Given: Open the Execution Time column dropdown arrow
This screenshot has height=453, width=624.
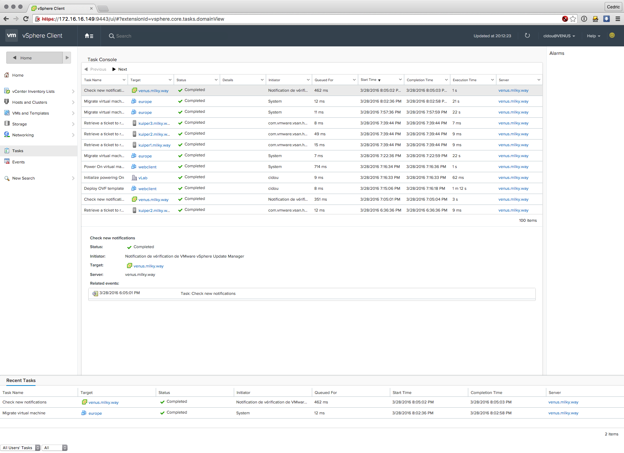Looking at the screenshot, I should pyautogui.click(x=493, y=80).
